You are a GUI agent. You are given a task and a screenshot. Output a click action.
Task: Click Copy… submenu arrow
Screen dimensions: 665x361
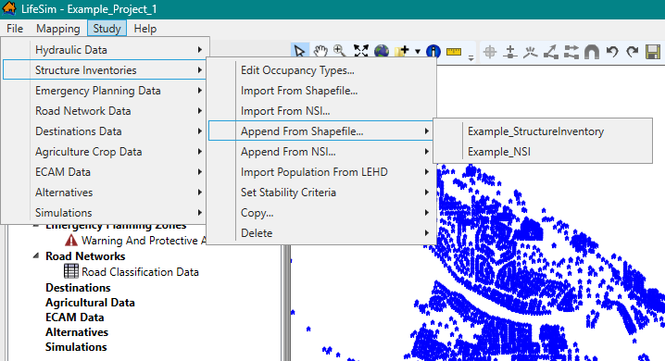coord(427,212)
